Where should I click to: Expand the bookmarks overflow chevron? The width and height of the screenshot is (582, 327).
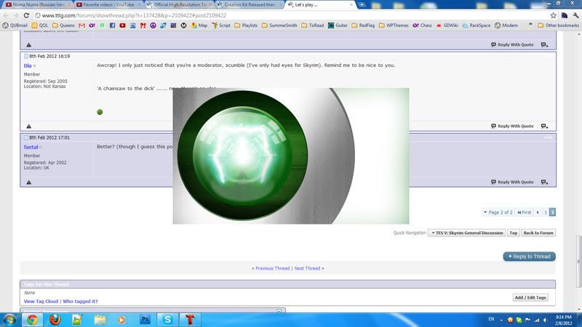(530, 25)
